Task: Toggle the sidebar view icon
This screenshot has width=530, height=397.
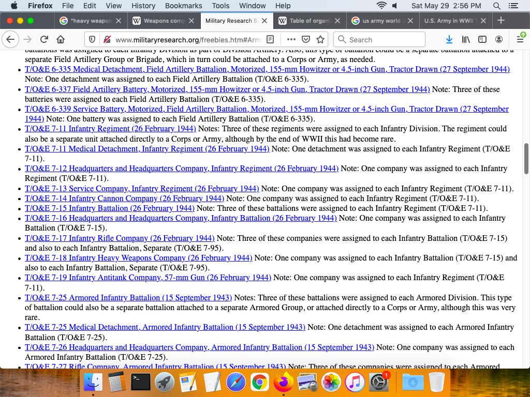Action: [x=482, y=39]
